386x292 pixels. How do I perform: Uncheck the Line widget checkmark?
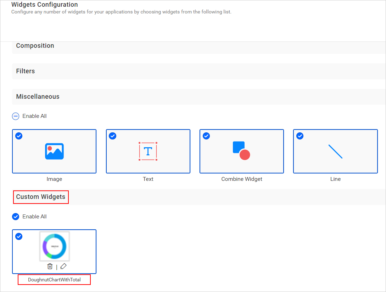coord(300,136)
